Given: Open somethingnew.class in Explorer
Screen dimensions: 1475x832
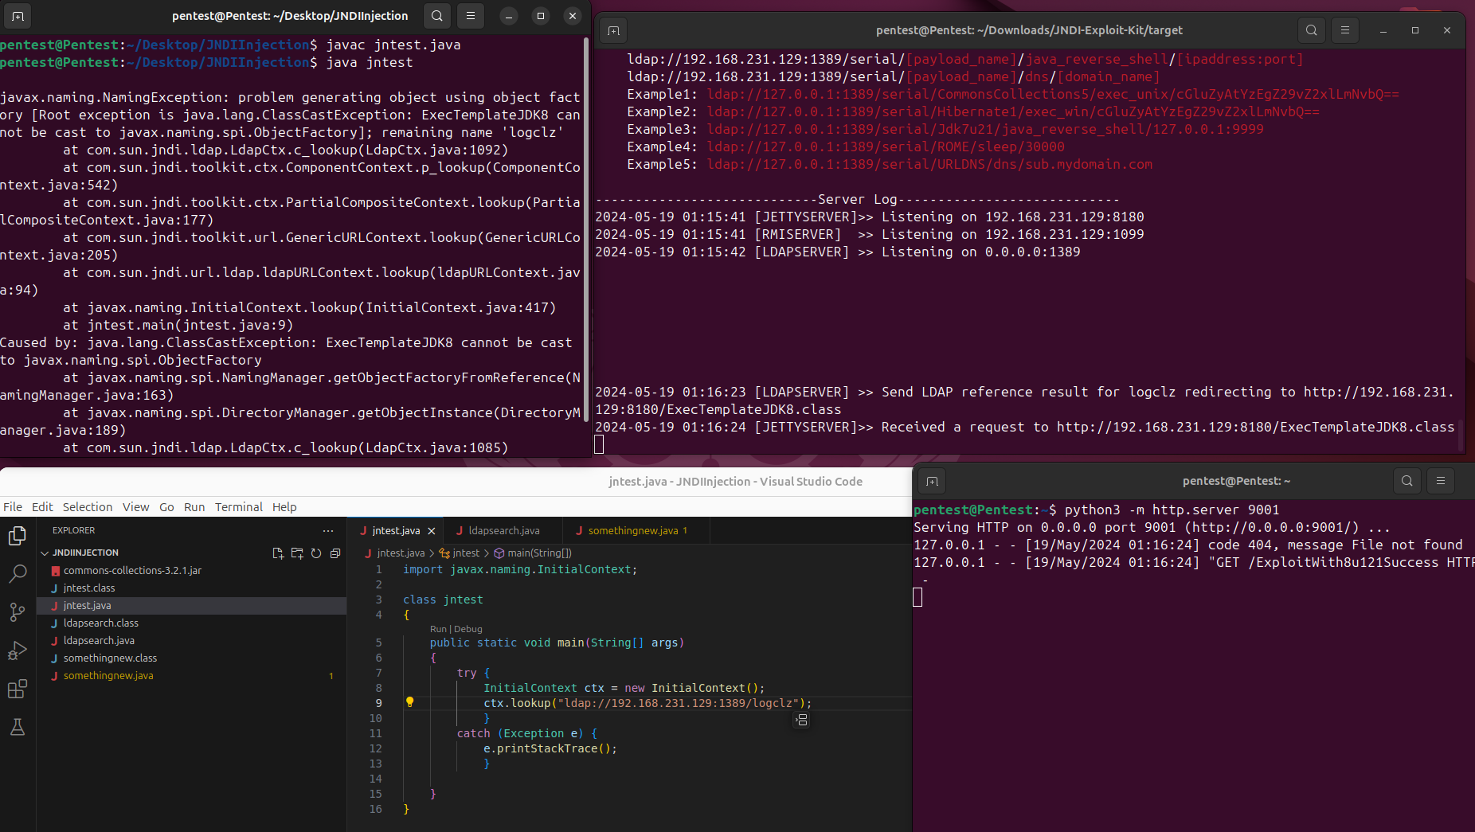Looking at the screenshot, I should point(191,658).
